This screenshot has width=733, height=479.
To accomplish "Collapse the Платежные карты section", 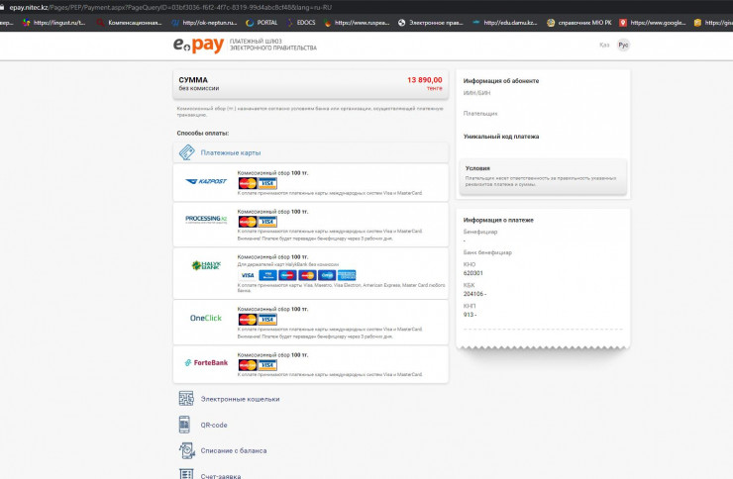I will click(x=230, y=152).
